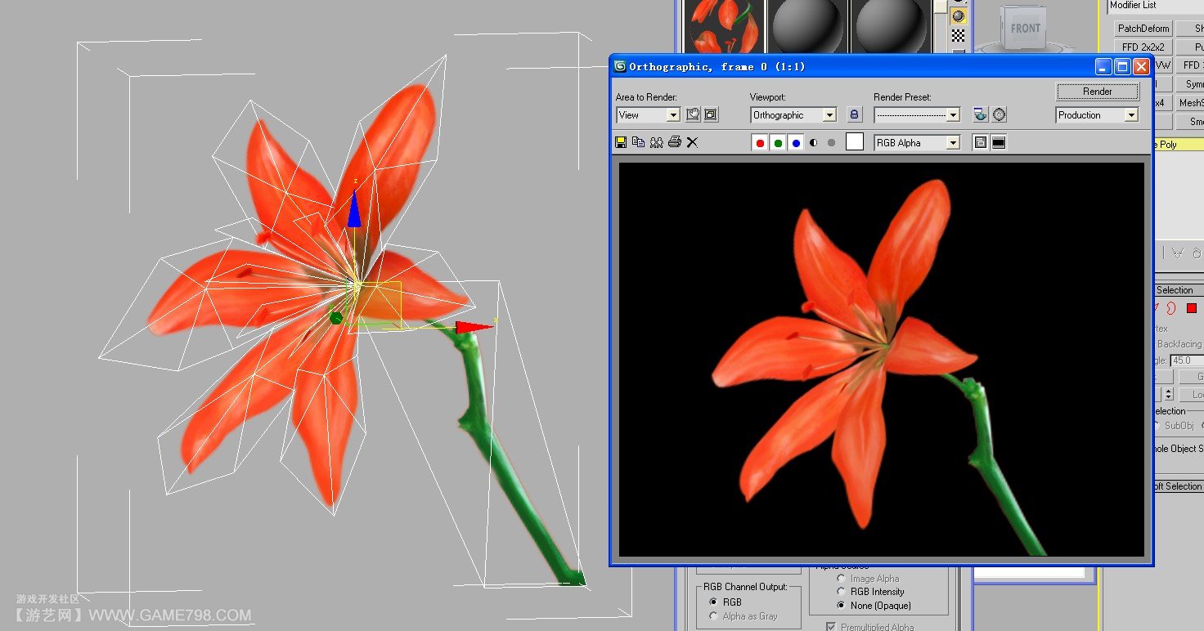Viewport: 1204px width, 631px height.
Task: Open the Area to Render dropdown
Action: 648,115
